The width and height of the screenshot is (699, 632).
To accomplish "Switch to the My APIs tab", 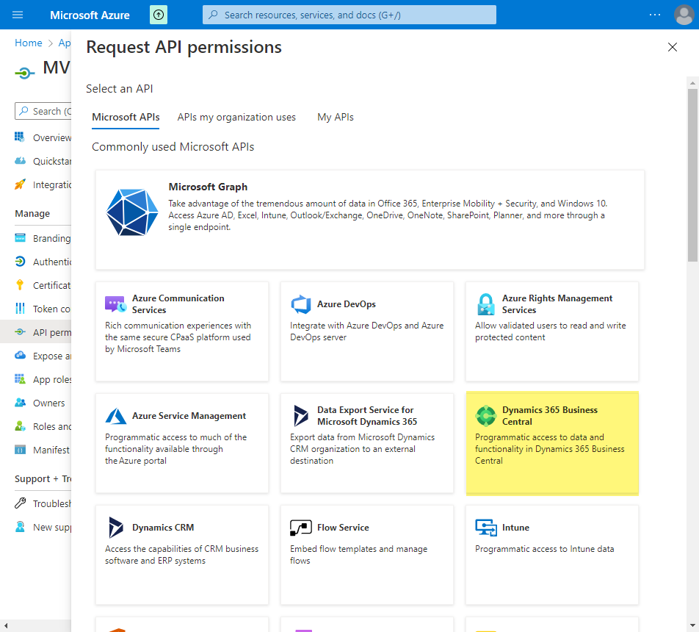I will [336, 118].
